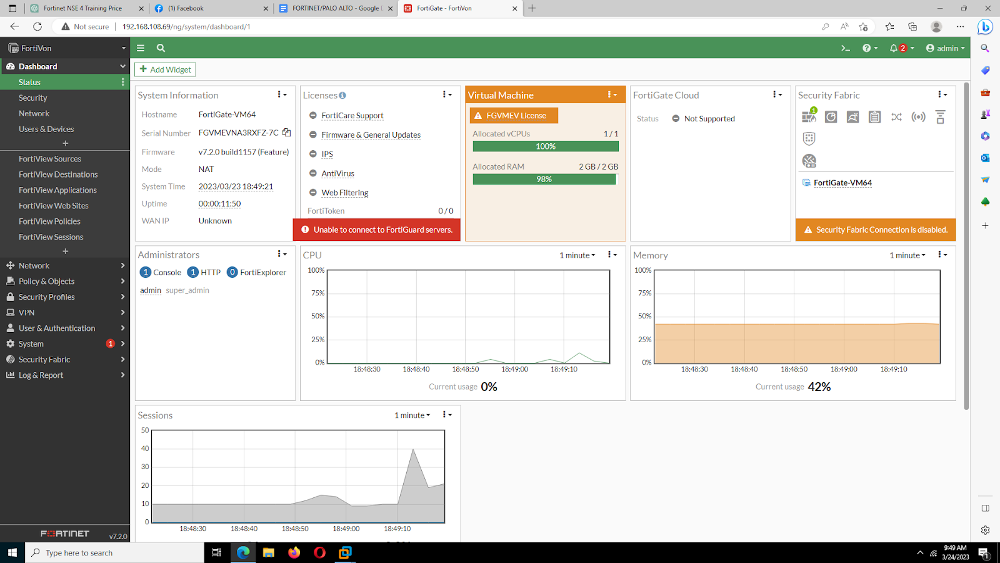Image resolution: width=1000 pixels, height=563 pixels.
Task: Click the Windows Start button
Action: pos(12,552)
